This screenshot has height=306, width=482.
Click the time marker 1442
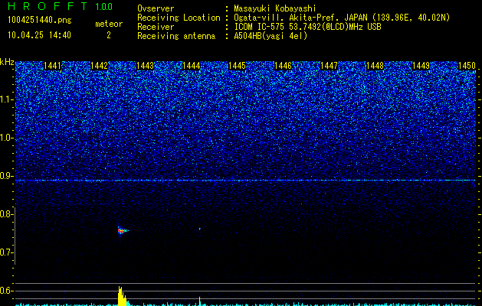click(100, 66)
